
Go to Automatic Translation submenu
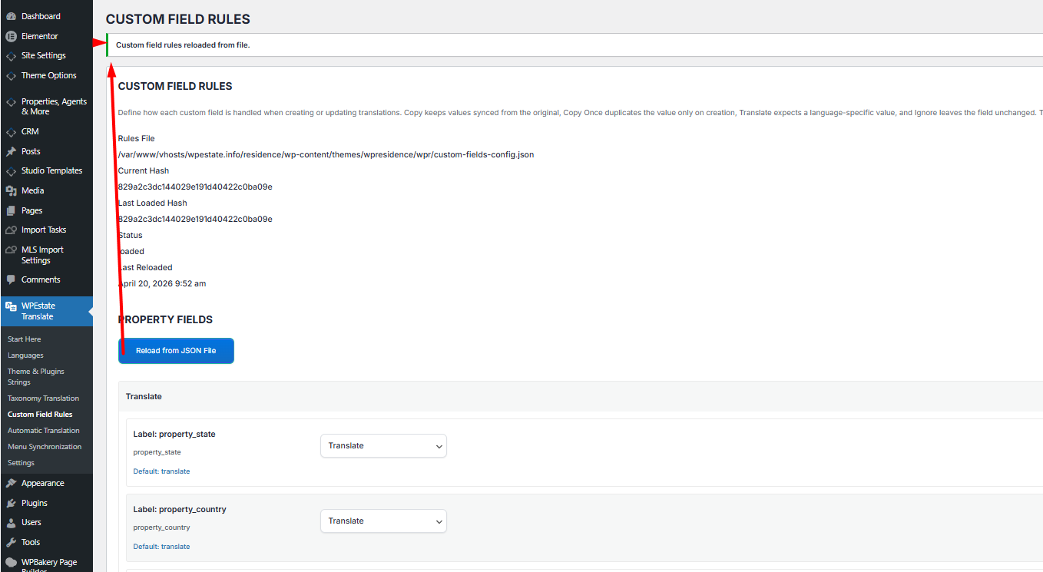click(x=44, y=431)
